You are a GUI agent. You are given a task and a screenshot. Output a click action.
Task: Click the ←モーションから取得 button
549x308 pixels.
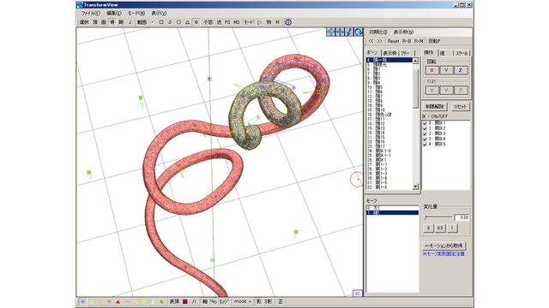point(444,246)
